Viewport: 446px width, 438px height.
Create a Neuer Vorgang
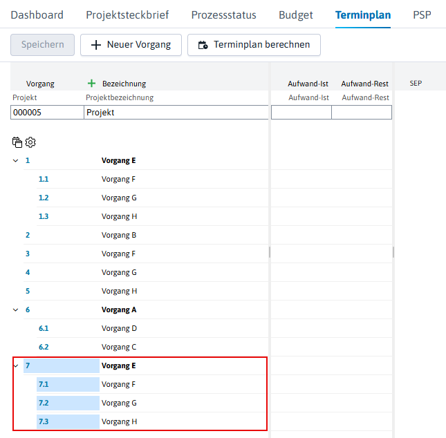(x=131, y=45)
